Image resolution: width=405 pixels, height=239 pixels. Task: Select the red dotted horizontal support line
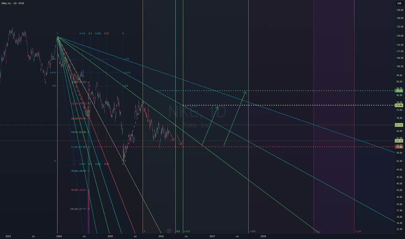(x=282, y=147)
